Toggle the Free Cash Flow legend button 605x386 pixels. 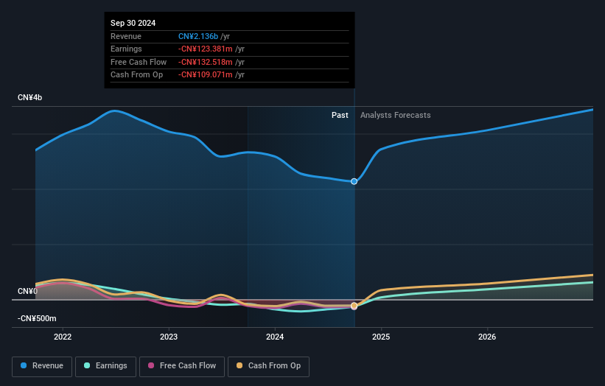182,366
